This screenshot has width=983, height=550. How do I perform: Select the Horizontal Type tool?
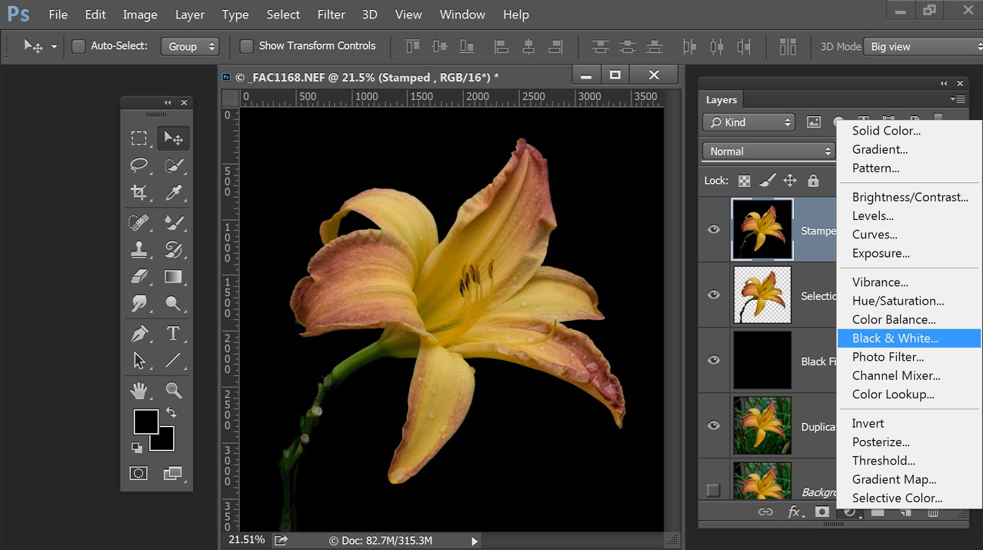173,334
